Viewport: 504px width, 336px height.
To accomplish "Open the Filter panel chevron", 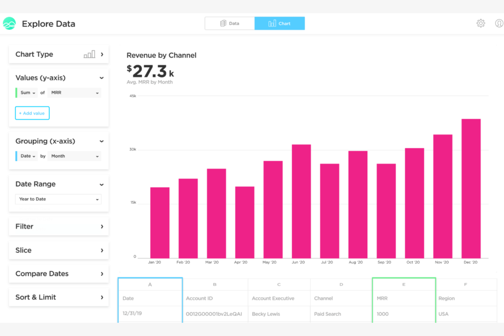I will (x=102, y=226).
